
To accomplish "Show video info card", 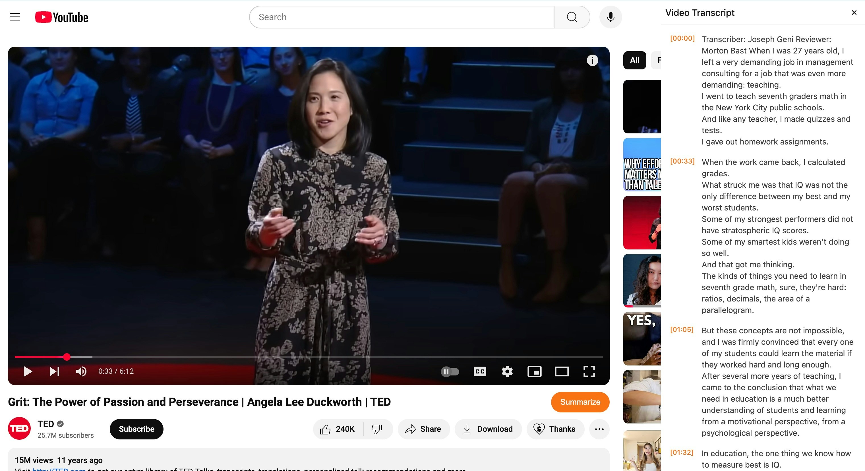I will (592, 60).
